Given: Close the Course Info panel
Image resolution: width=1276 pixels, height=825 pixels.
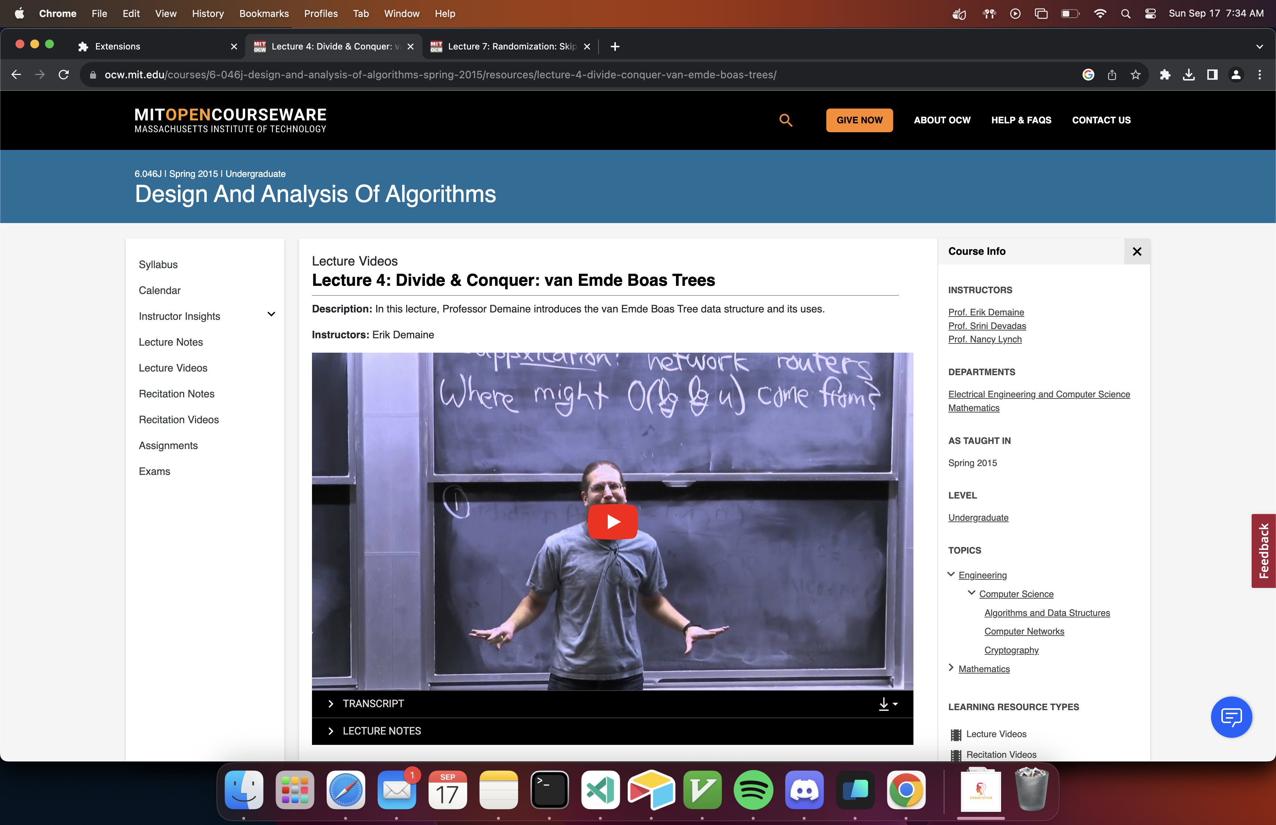Looking at the screenshot, I should point(1137,251).
